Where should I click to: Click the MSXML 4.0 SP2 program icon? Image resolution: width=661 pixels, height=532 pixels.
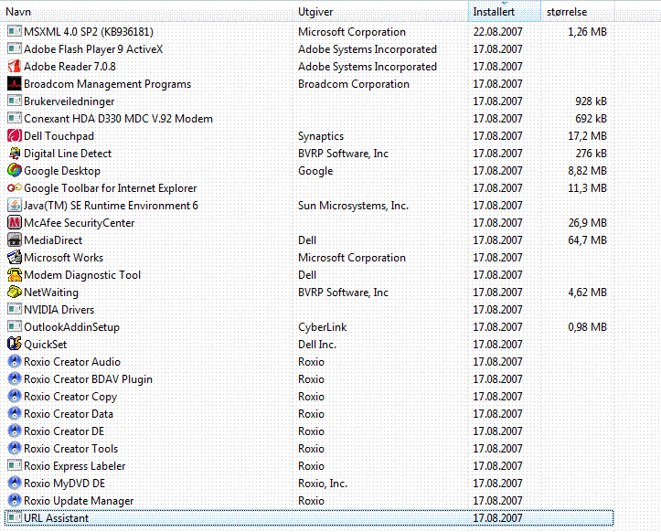pyautogui.click(x=15, y=32)
